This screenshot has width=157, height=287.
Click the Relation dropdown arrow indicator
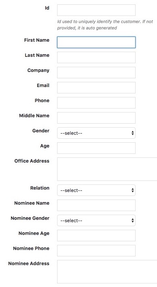tap(133, 190)
